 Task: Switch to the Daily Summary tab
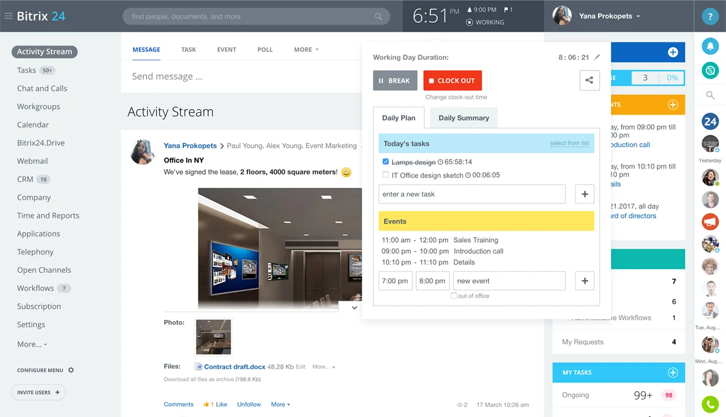click(x=464, y=118)
